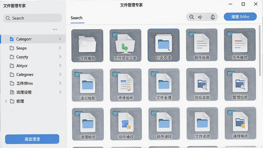Image resolution: width=263 pixels, height=148 pixels.
Task: Expand the chevron on the Seaps row
Action: 60,48
